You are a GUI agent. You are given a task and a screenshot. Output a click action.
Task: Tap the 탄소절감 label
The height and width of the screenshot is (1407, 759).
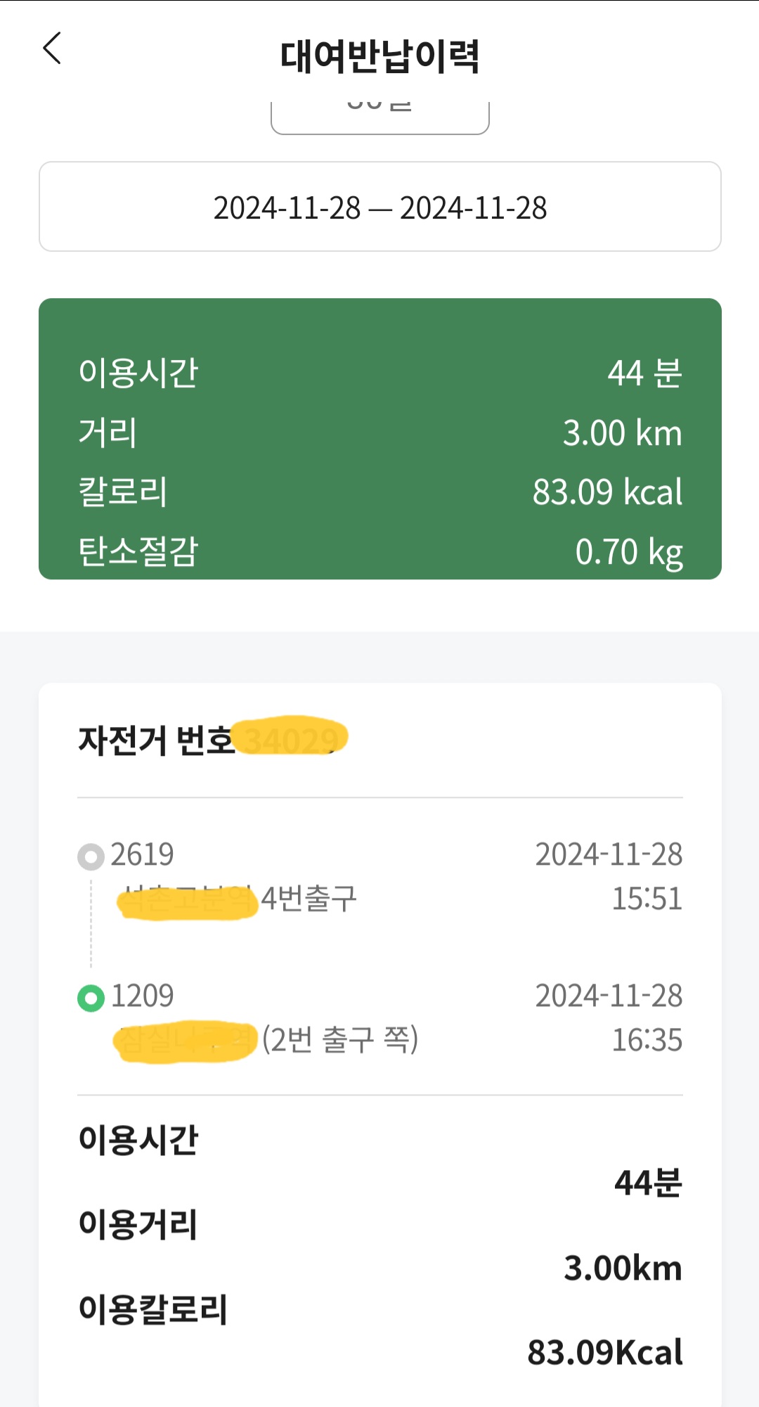(138, 551)
